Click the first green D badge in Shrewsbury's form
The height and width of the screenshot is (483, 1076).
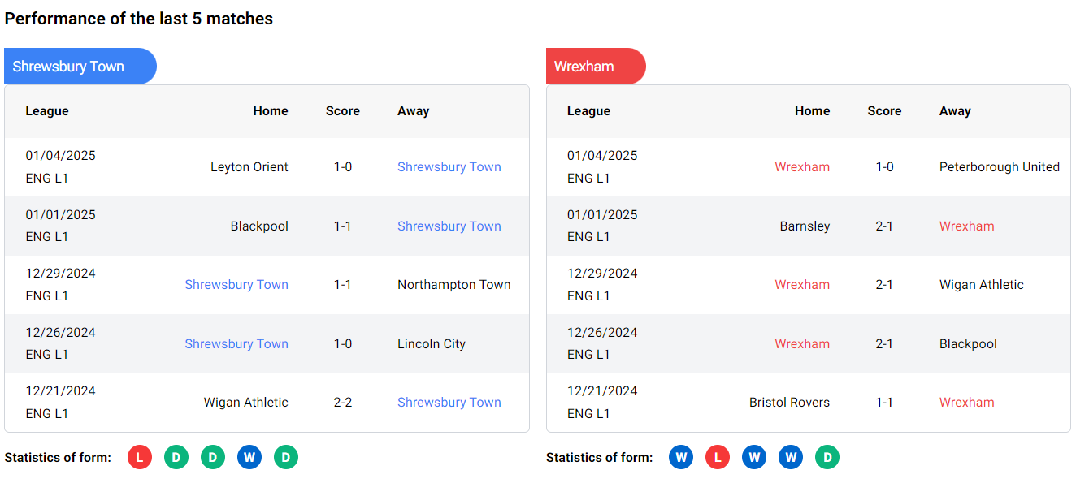[x=176, y=457]
